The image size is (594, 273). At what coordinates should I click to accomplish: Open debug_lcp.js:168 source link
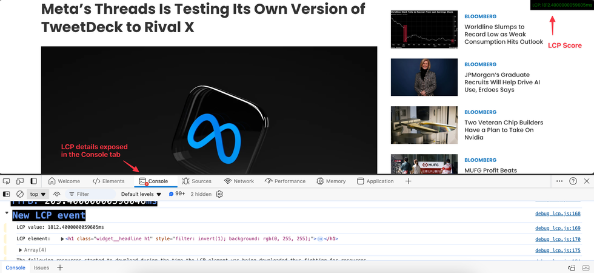coord(558,214)
